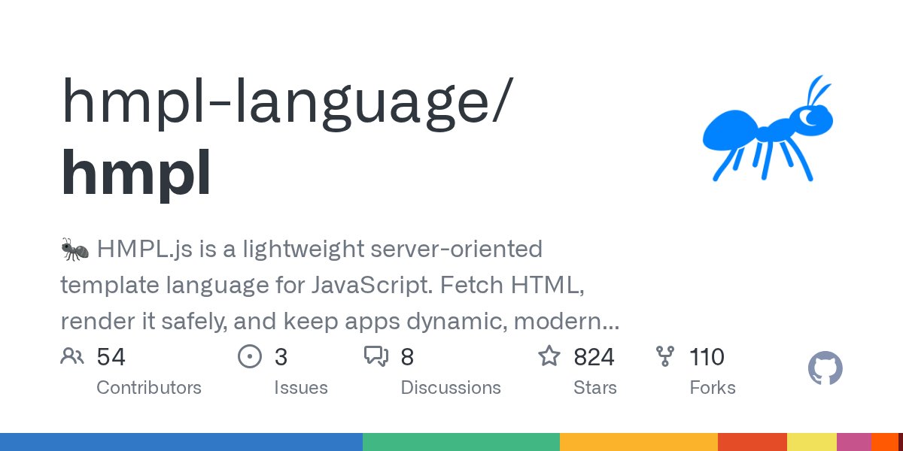
Task: Click the star icon next to Stars count
Action: (549, 356)
